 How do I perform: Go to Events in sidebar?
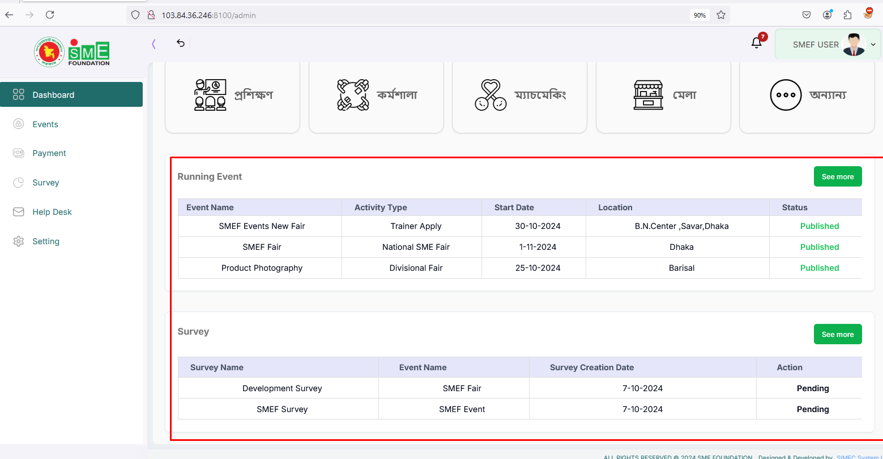[45, 124]
